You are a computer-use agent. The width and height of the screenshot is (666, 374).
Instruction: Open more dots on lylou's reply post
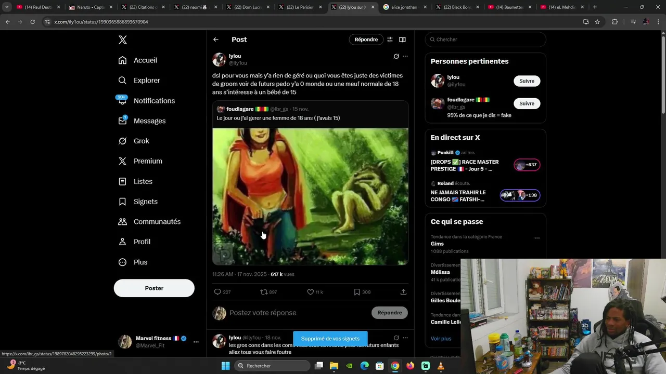pos(405,338)
